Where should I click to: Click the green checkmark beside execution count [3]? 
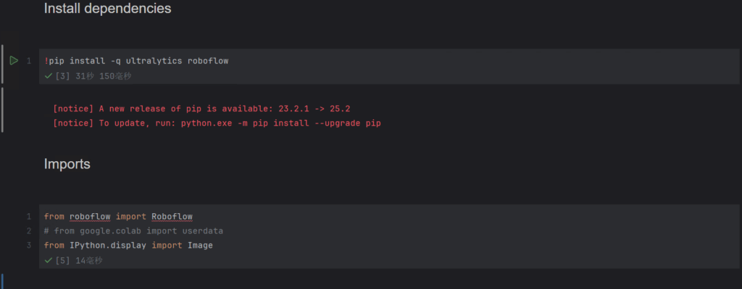coord(48,76)
